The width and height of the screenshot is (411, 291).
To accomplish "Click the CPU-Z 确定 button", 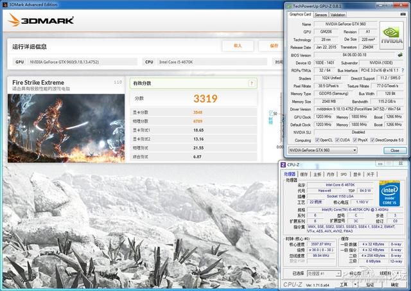I will (x=395, y=285).
